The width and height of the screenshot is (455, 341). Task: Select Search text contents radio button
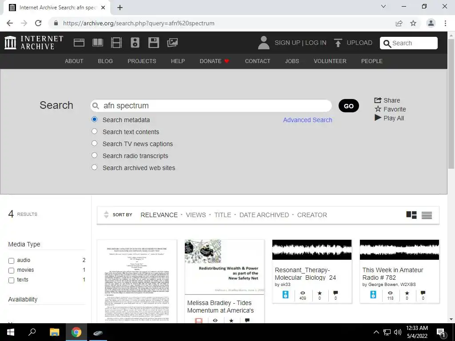[94, 131]
